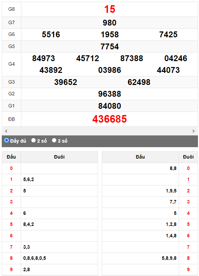This screenshot has width=199, height=276.
Task: Click the G6 number 7425
Action: pos(168,35)
